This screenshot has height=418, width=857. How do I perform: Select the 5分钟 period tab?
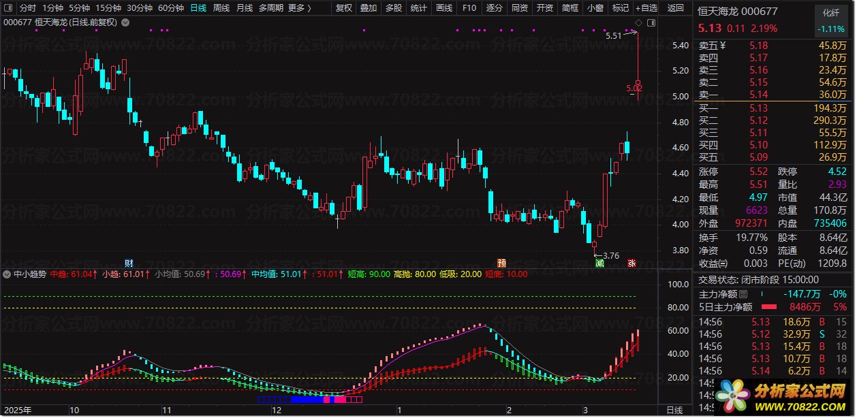pyautogui.click(x=80, y=8)
